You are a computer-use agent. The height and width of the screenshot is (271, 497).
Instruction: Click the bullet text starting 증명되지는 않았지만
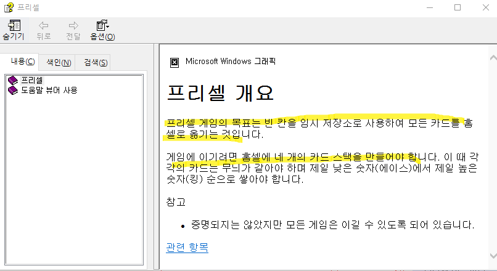(x=332, y=225)
